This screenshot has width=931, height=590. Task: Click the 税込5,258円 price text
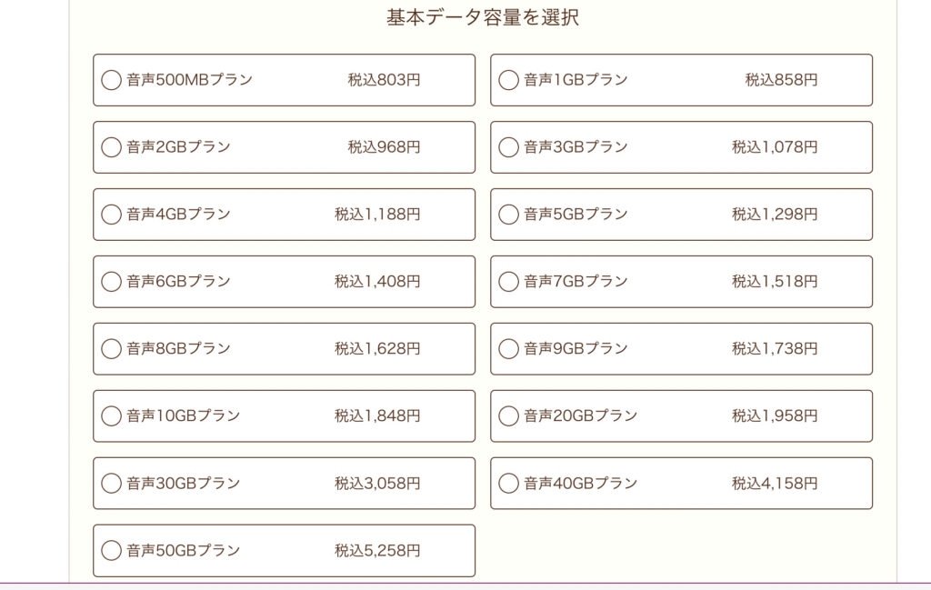pos(377,550)
